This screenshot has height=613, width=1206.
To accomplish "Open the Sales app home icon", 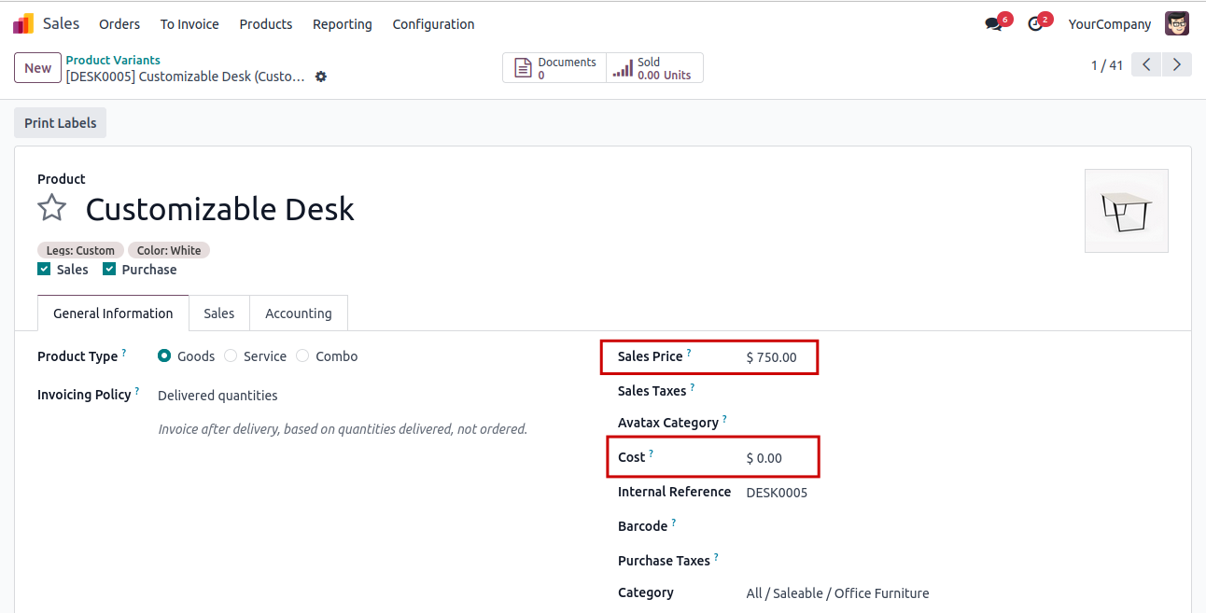I will 23,24.
